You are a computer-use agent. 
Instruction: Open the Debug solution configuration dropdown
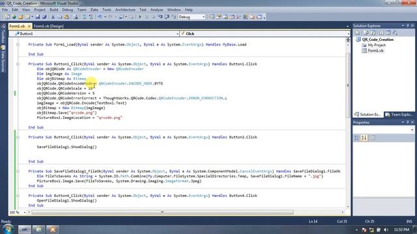coord(203,17)
